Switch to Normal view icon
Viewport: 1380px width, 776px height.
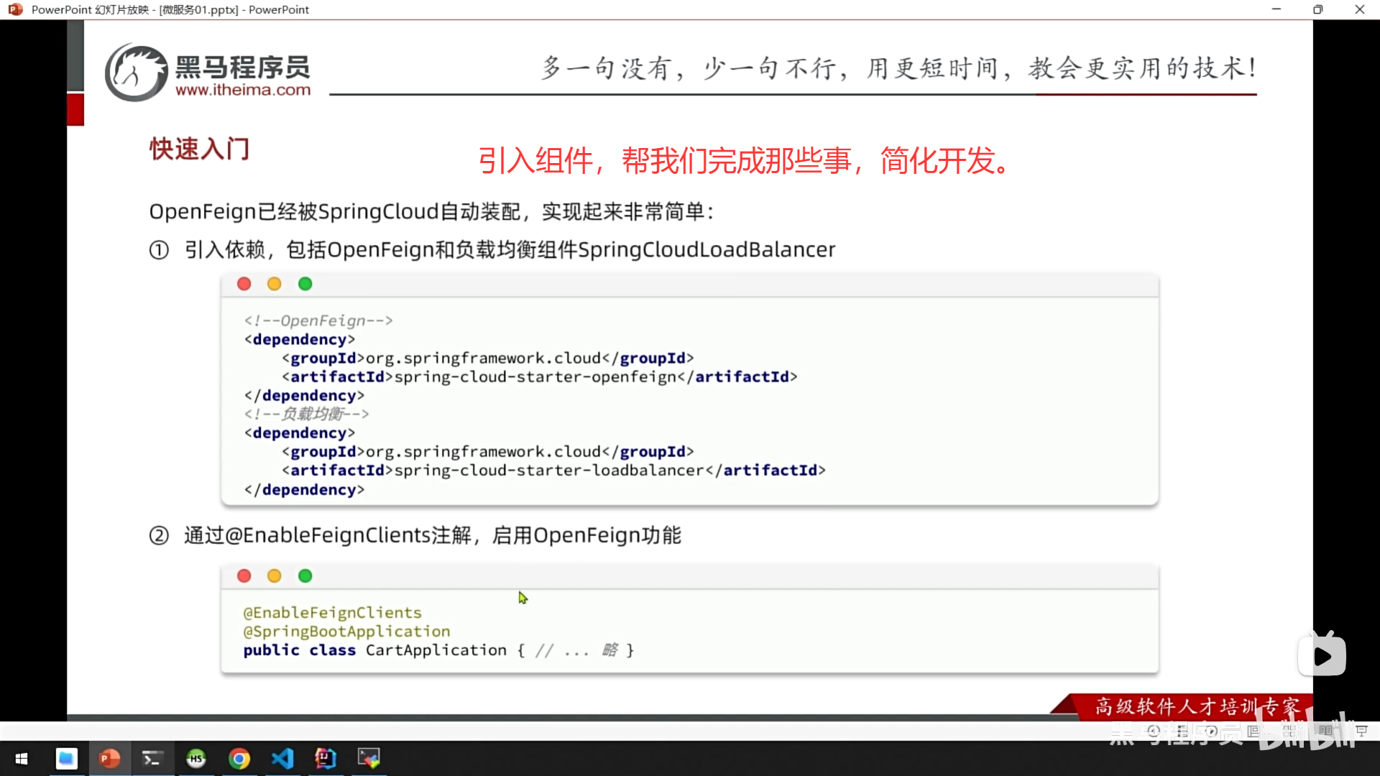1253,731
